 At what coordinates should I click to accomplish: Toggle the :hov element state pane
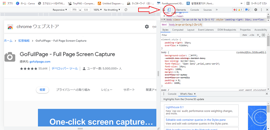(244, 35)
